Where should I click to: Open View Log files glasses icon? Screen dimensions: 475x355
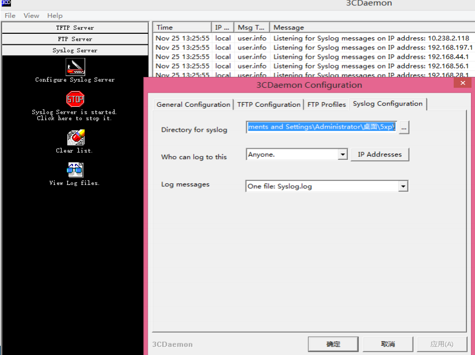pyautogui.click(x=75, y=170)
